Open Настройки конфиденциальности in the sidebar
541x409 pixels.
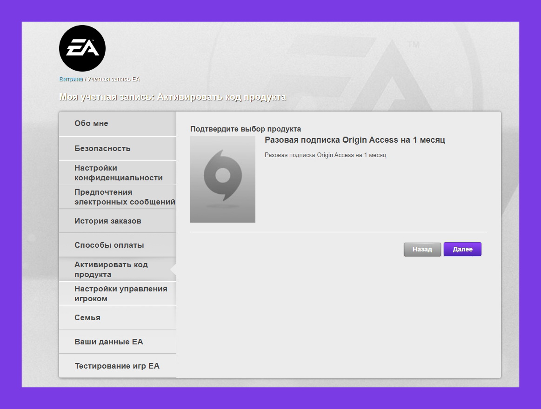click(x=118, y=172)
